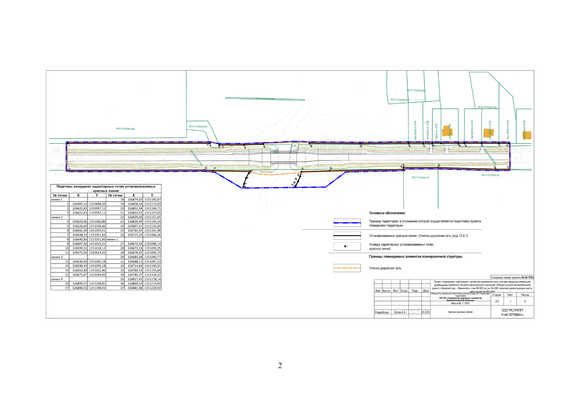The height and width of the screenshot is (398, 564).
Task: Click the orange building in parcel 39:21:010226:301
Action: (488, 133)
